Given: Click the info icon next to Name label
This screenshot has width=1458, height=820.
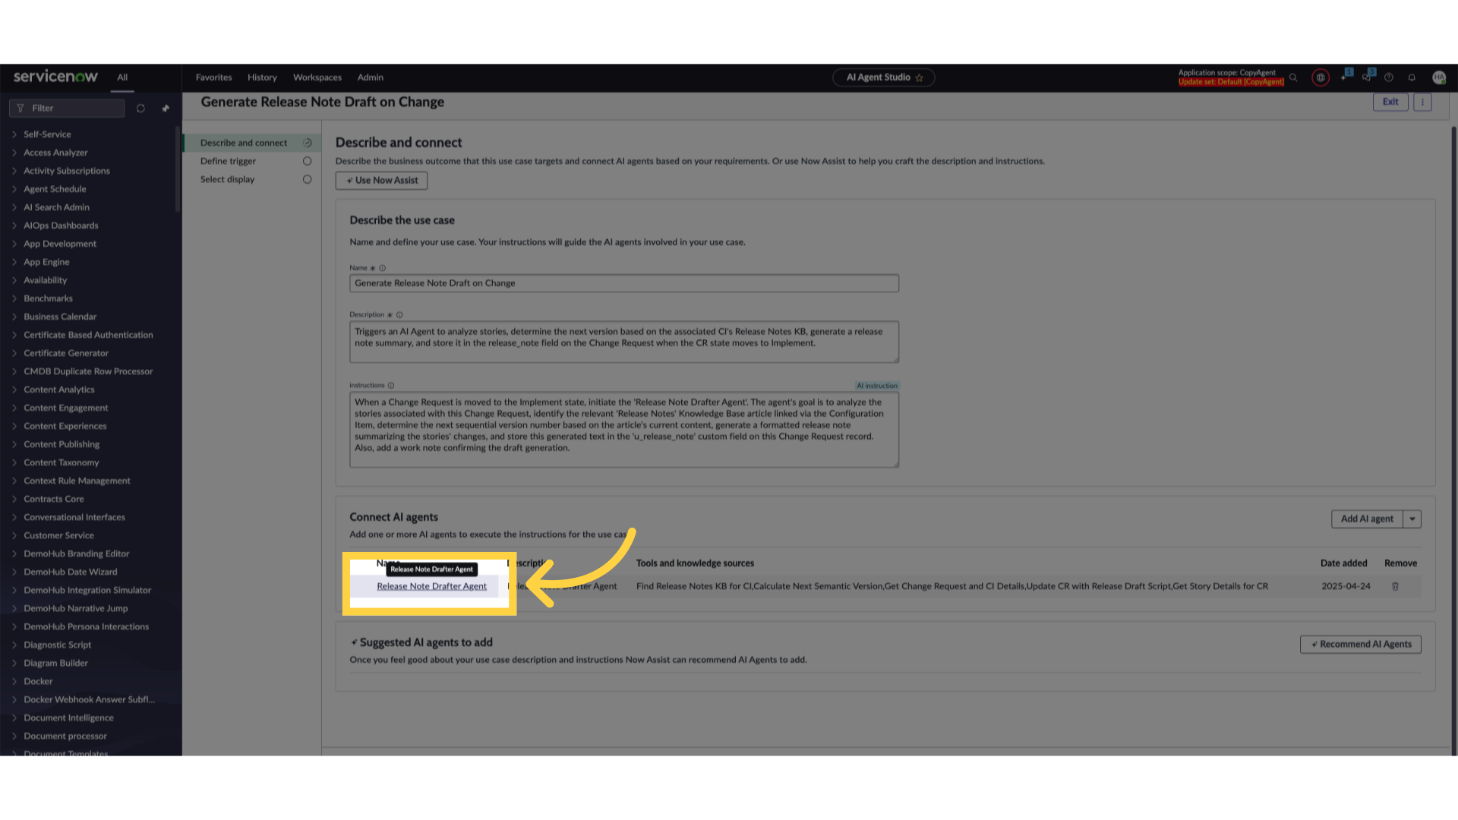Looking at the screenshot, I should click(383, 268).
